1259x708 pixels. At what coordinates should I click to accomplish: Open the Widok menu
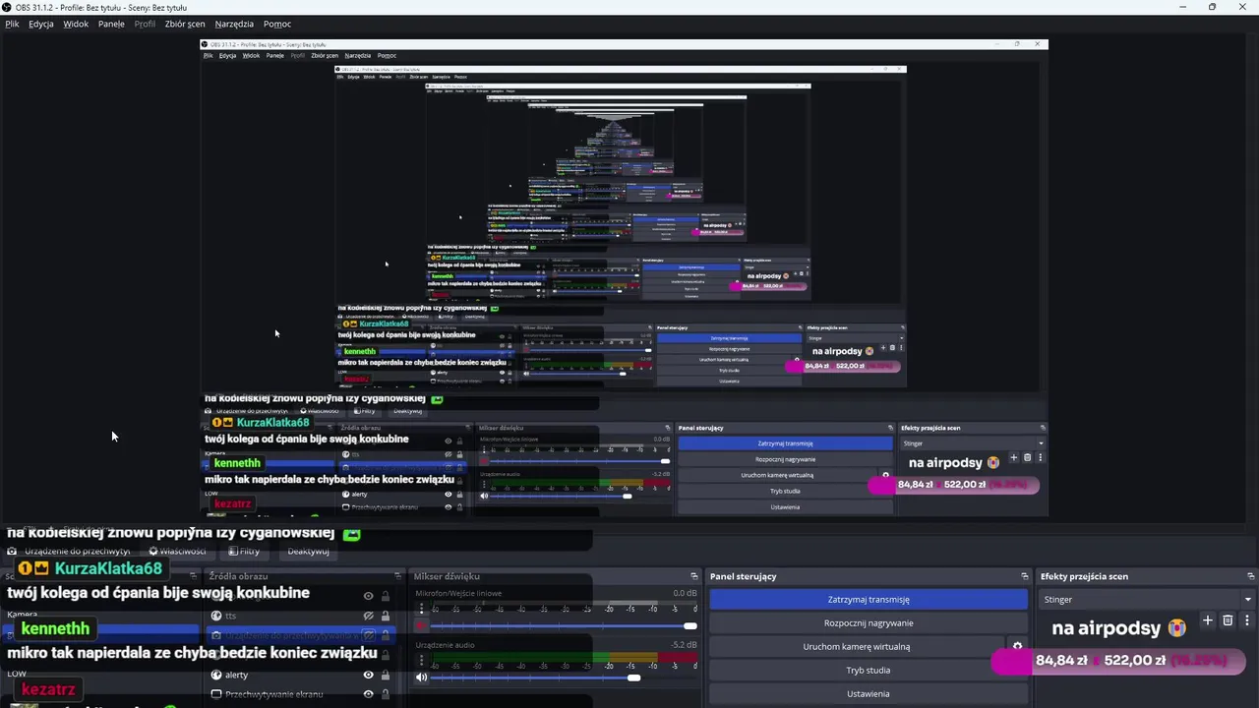(76, 24)
